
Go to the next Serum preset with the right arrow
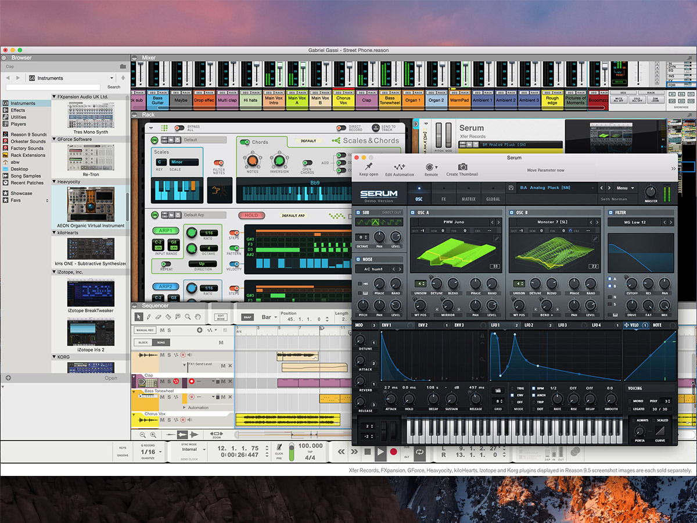609,188
